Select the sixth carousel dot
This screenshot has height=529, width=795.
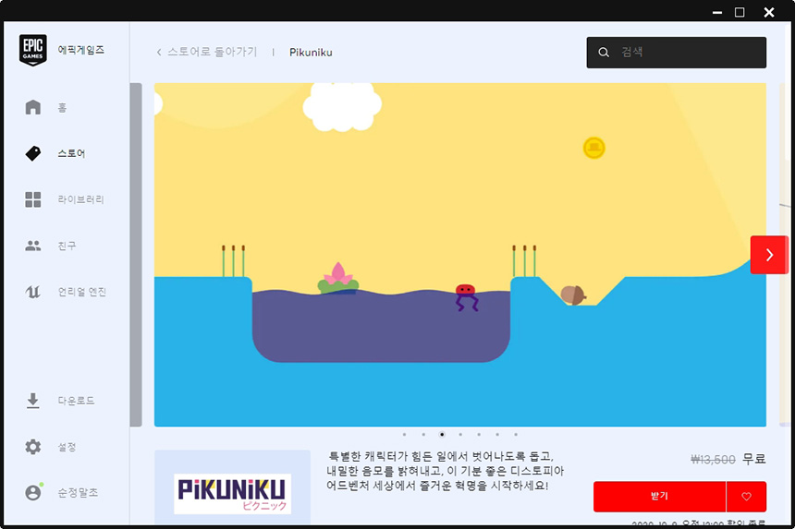pyautogui.click(x=497, y=434)
